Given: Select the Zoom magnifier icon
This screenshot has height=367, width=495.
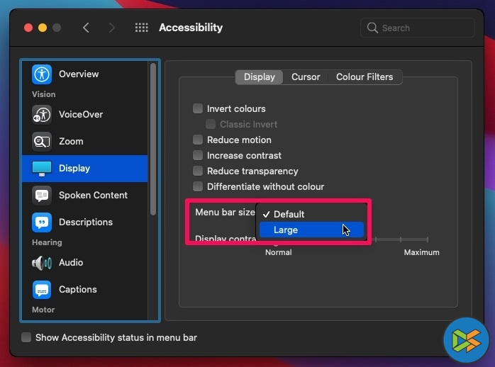Looking at the screenshot, I should 42,141.
